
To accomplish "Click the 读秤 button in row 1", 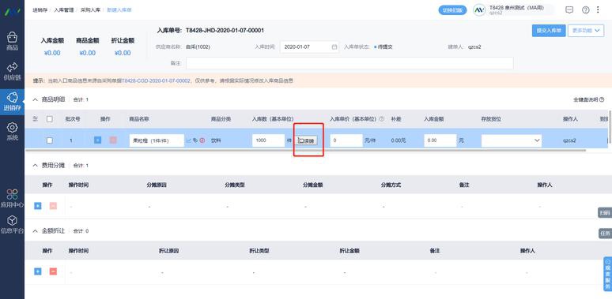I will pyautogui.click(x=306, y=140).
